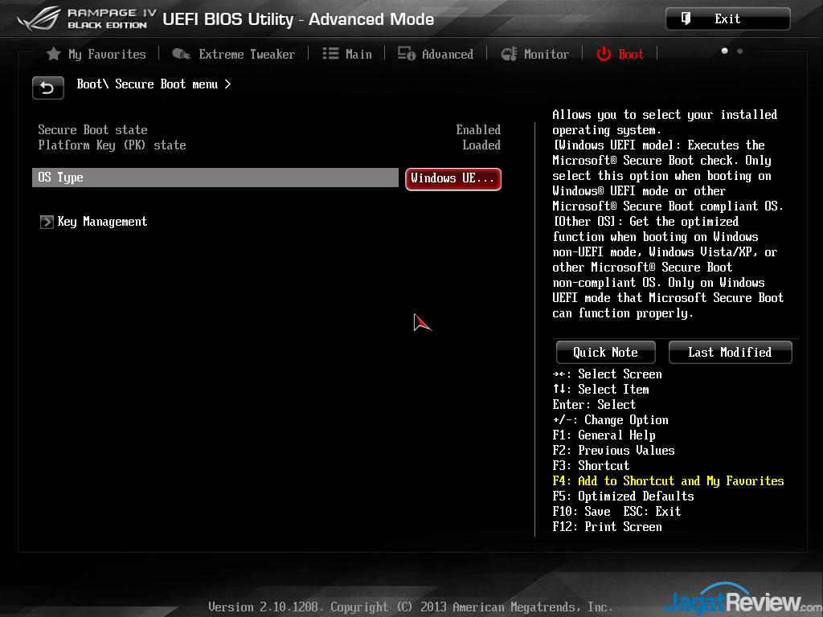The height and width of the screenshot is (617, 823).
Task: Click the list icon beside Main
Action: (330, 54)
